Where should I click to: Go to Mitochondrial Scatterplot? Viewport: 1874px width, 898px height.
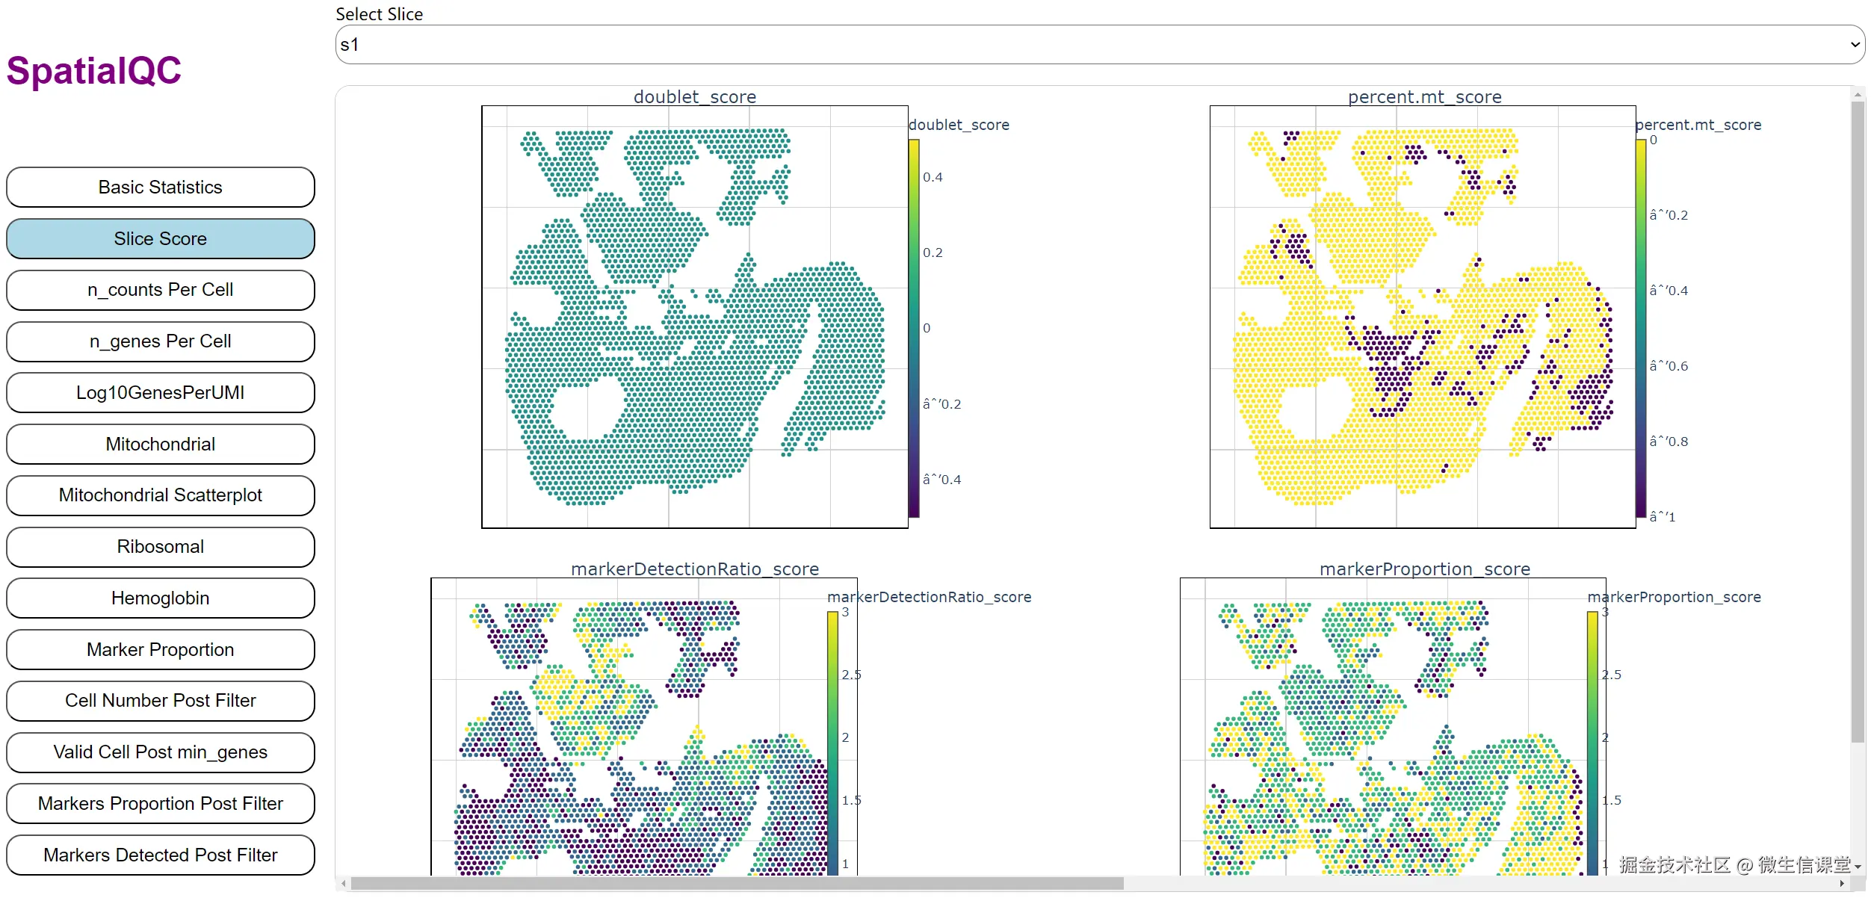tap(160, 495)
